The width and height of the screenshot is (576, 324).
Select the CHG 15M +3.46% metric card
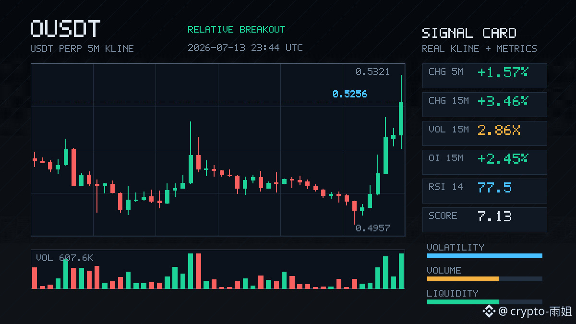(x=484, y=105)
